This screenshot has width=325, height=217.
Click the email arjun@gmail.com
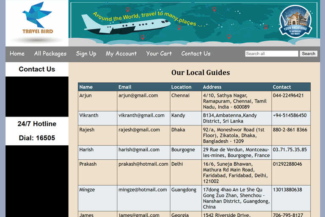coord(138,95)
